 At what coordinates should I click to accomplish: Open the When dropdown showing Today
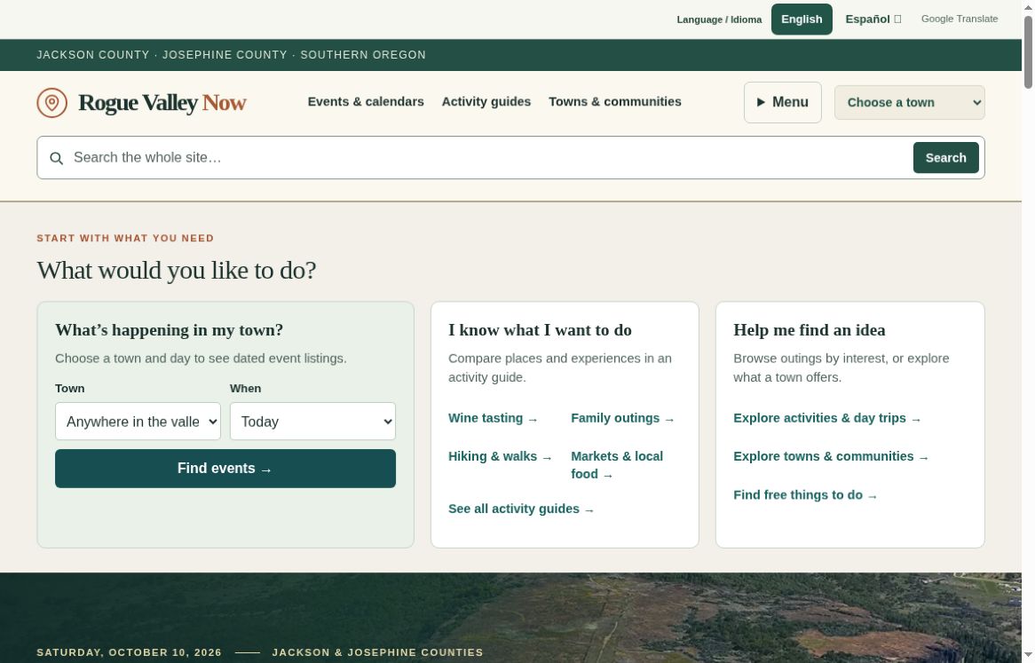(312, 422)
